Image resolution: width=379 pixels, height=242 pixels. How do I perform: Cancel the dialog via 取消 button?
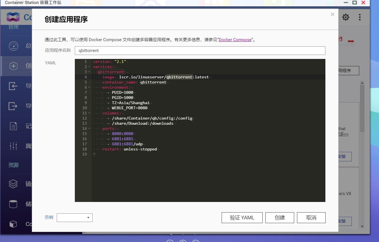[x=311, y=217]
